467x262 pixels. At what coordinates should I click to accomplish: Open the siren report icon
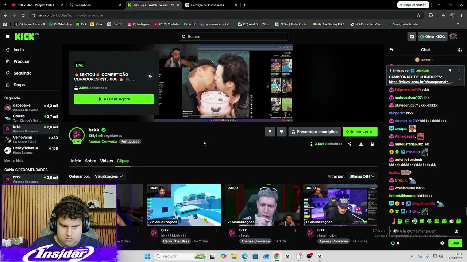pos(361,144)
